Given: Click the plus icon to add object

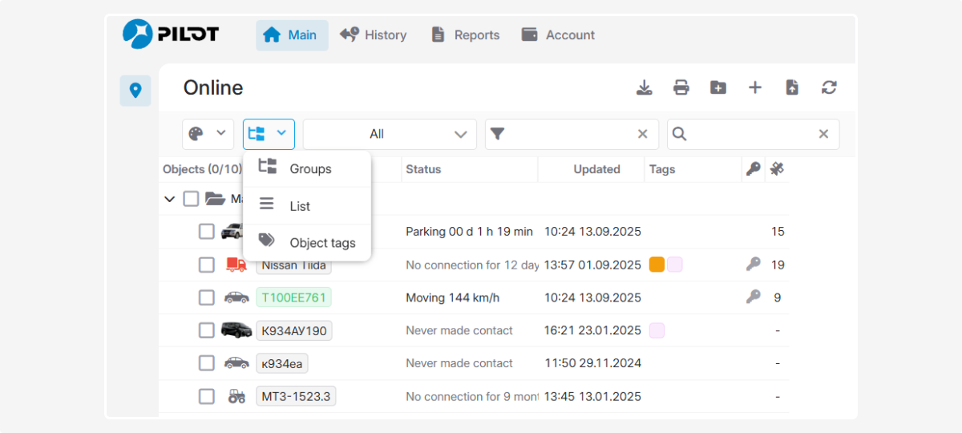Looking at the screenshot, I should [755, 88].
